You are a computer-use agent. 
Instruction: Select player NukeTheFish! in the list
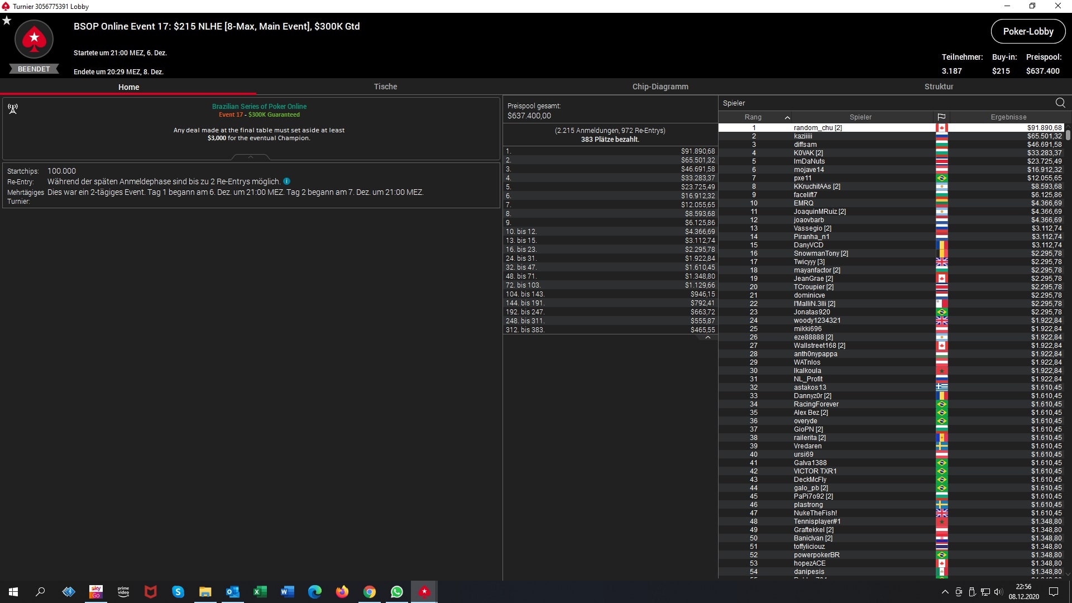coord(891,513)
